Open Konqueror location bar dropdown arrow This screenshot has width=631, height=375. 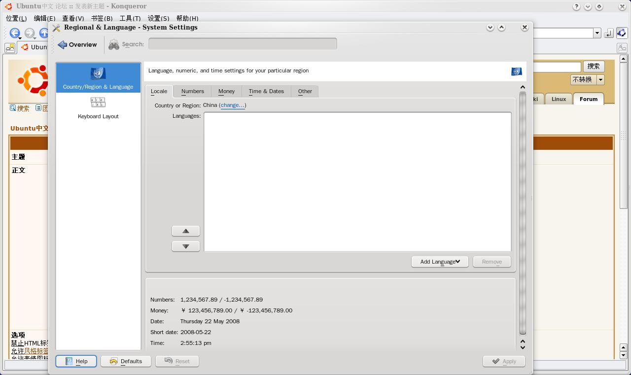(597, 33)
